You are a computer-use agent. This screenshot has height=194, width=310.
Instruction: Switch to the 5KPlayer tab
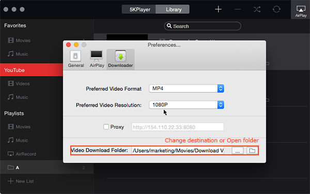click(x=139, y=9)
